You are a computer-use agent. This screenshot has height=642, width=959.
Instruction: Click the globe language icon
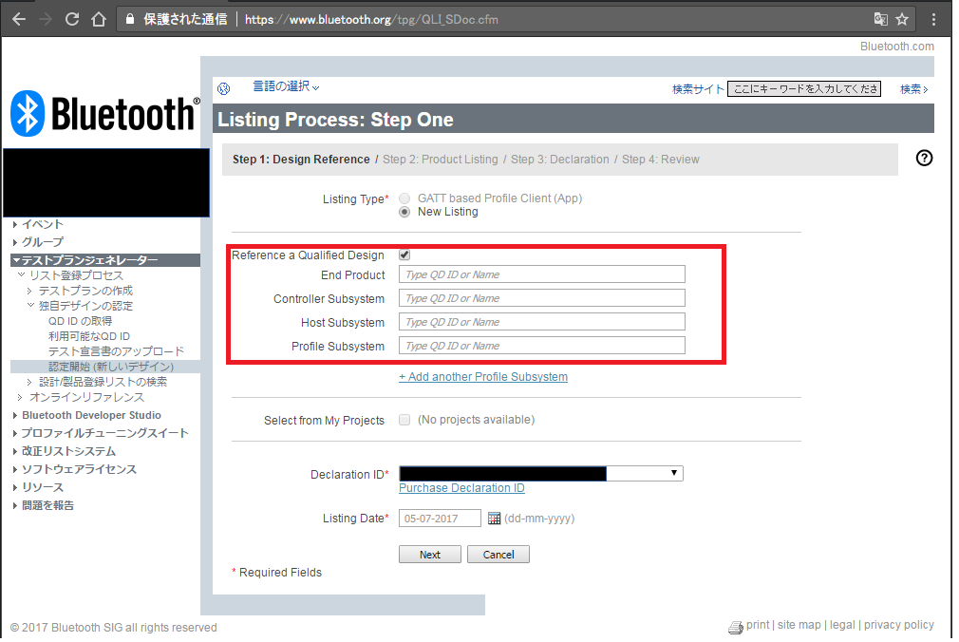click(x=224, y=88)
